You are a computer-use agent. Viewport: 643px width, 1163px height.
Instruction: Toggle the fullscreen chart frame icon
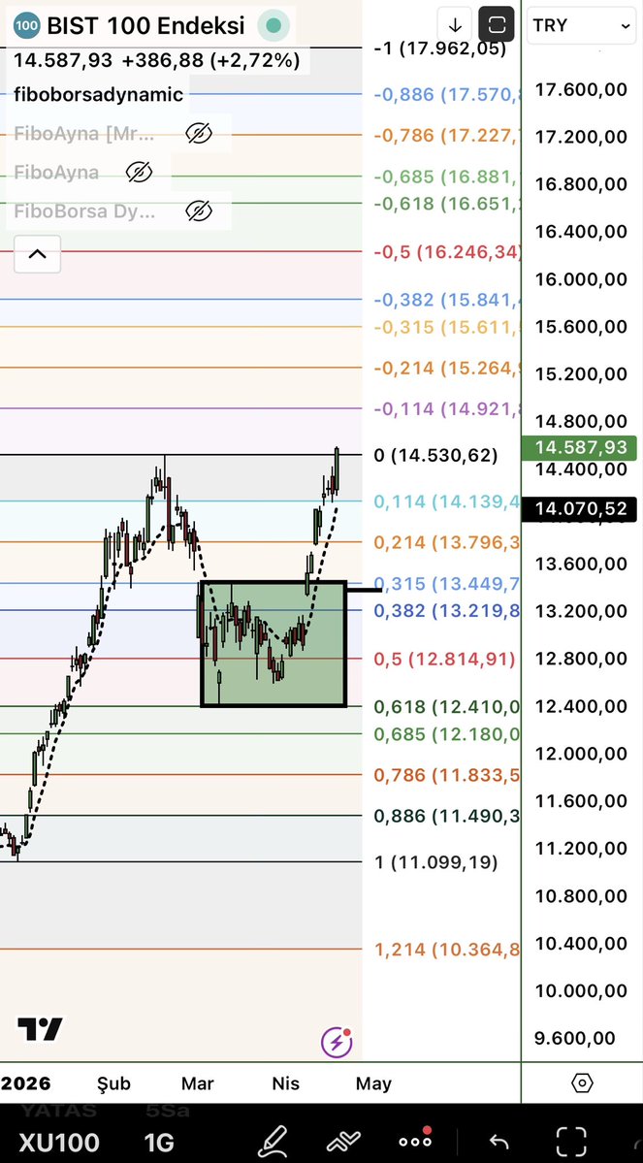497,25
